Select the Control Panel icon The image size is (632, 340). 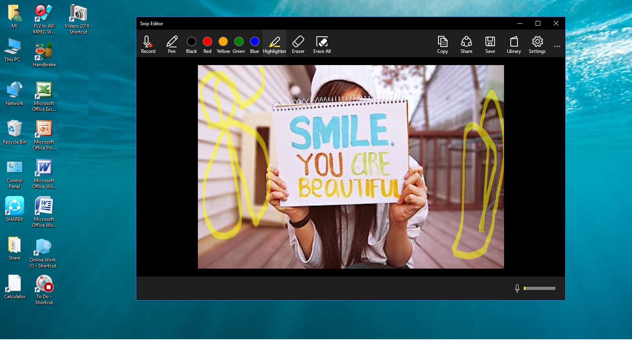[x=15, y=174]
